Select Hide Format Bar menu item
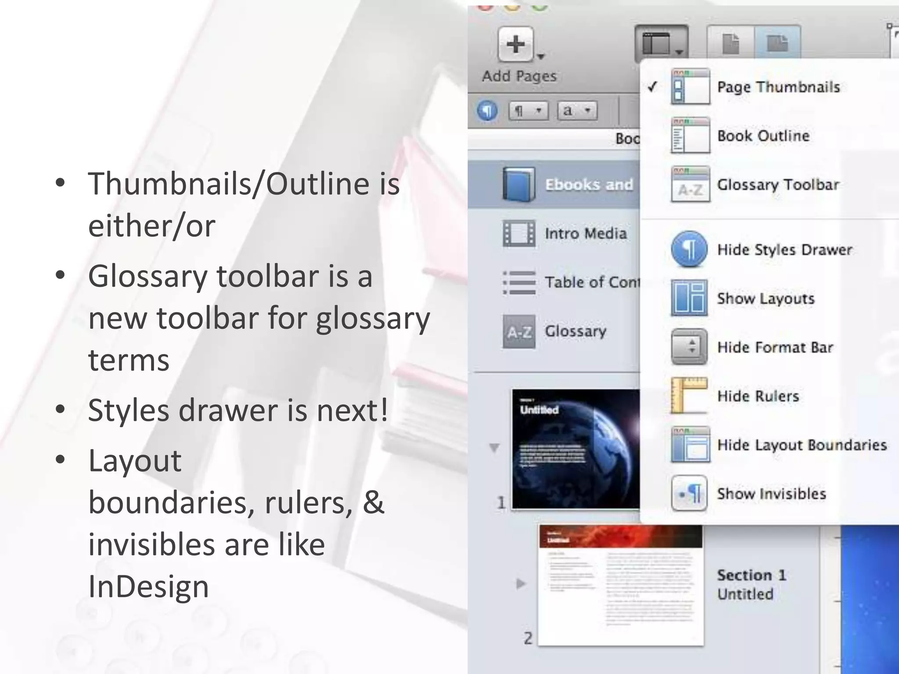The width and height of the screenshot is (899, 674). [x=770, y=347]
